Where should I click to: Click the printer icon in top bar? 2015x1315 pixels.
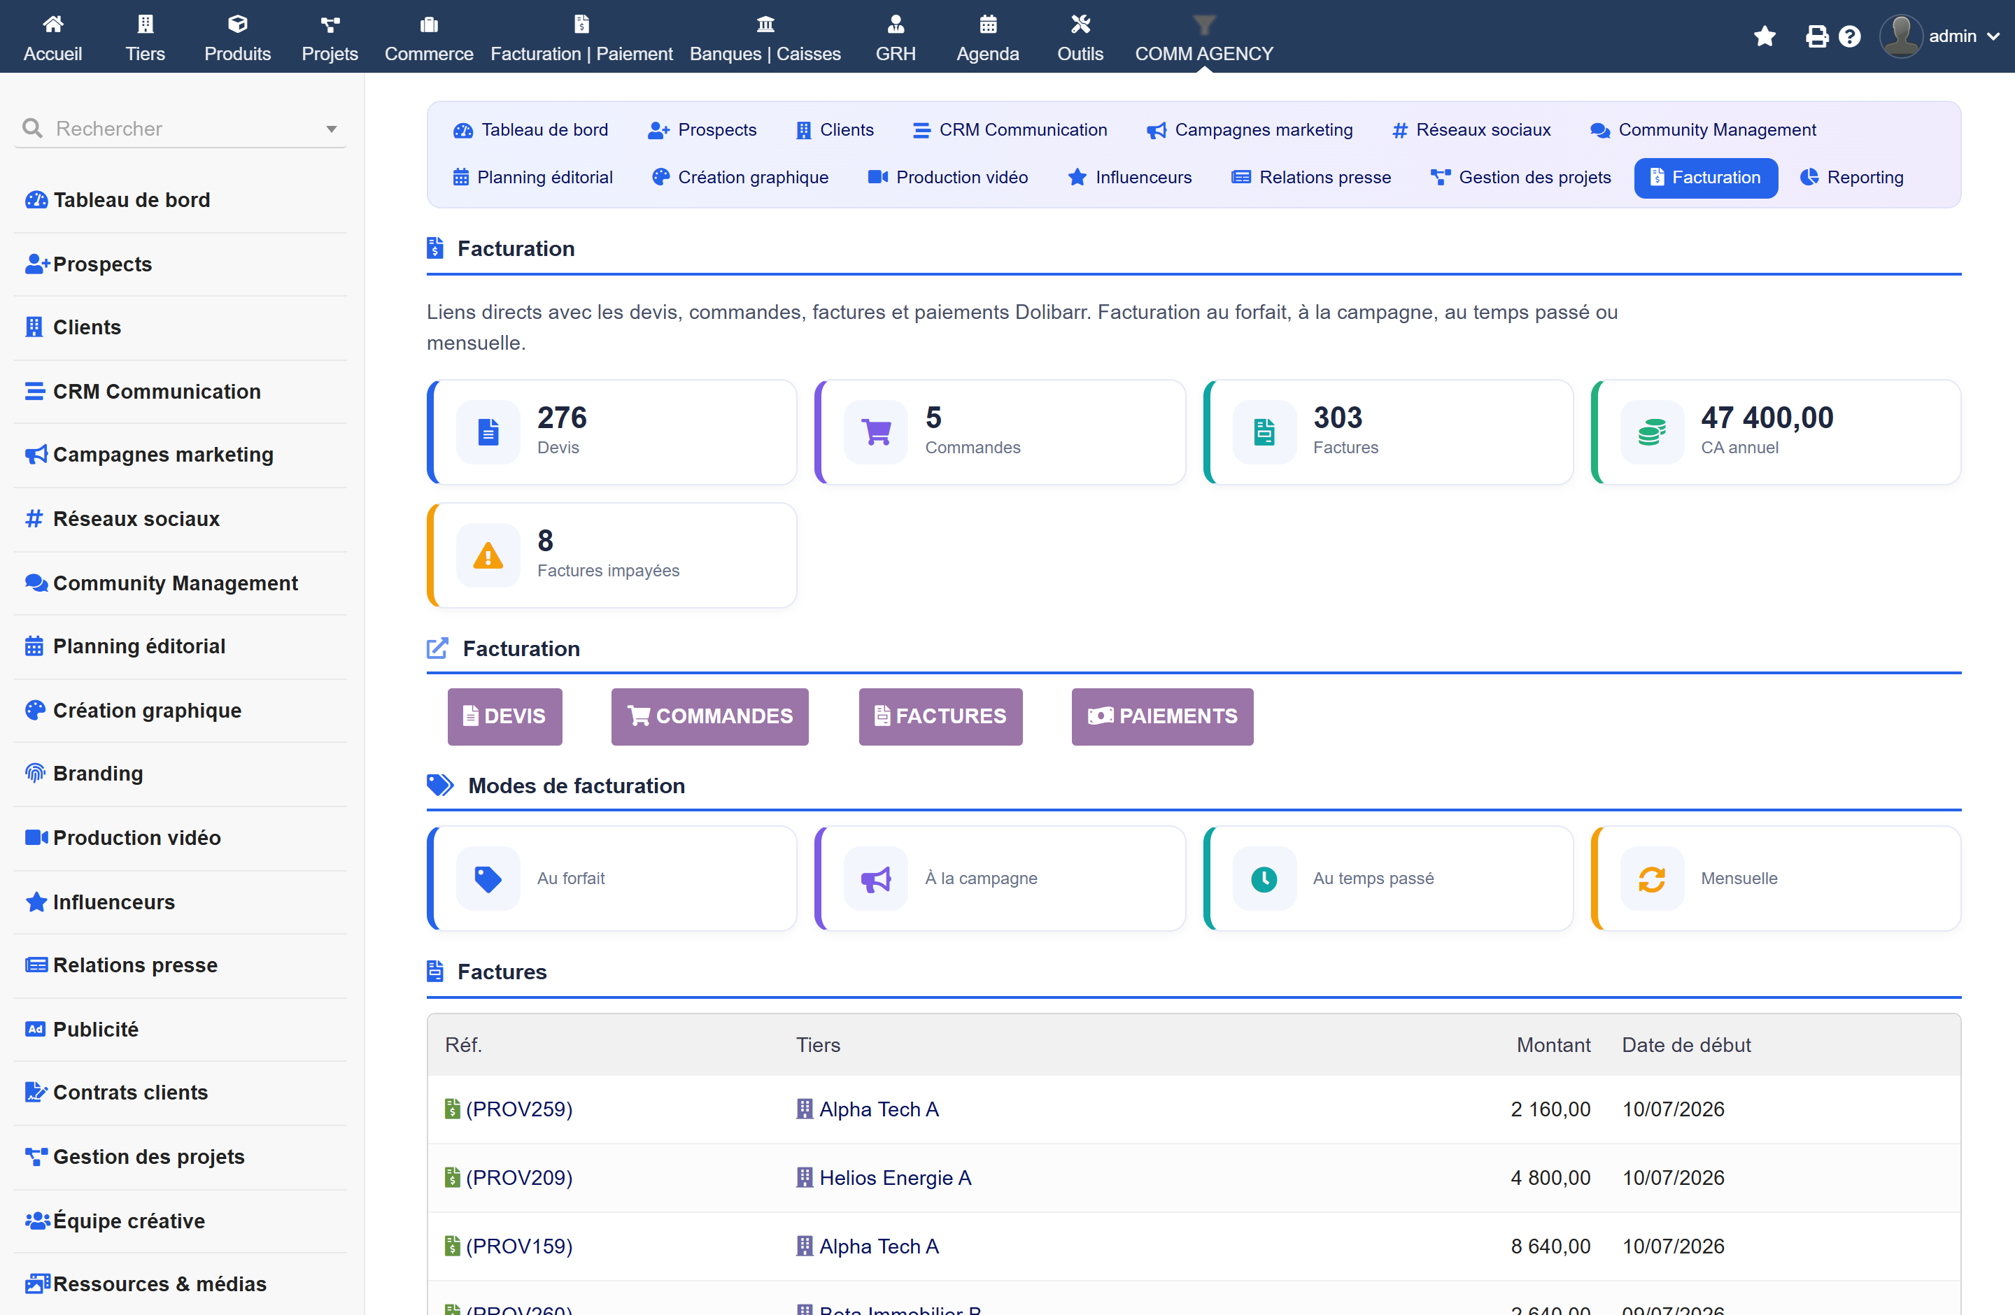coord(1815,36)
